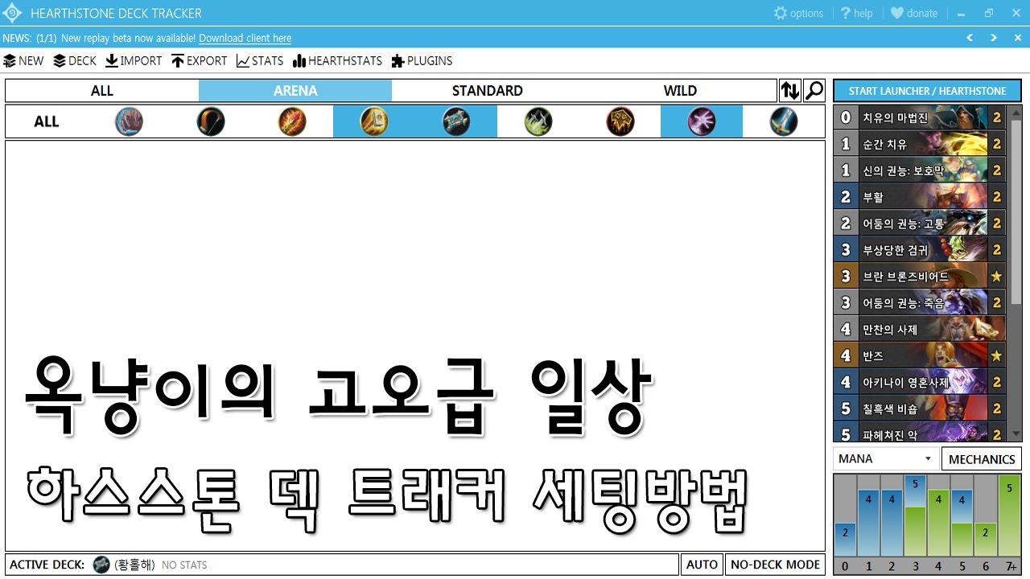Switch to the ARENA tab

tap(295, 91)
